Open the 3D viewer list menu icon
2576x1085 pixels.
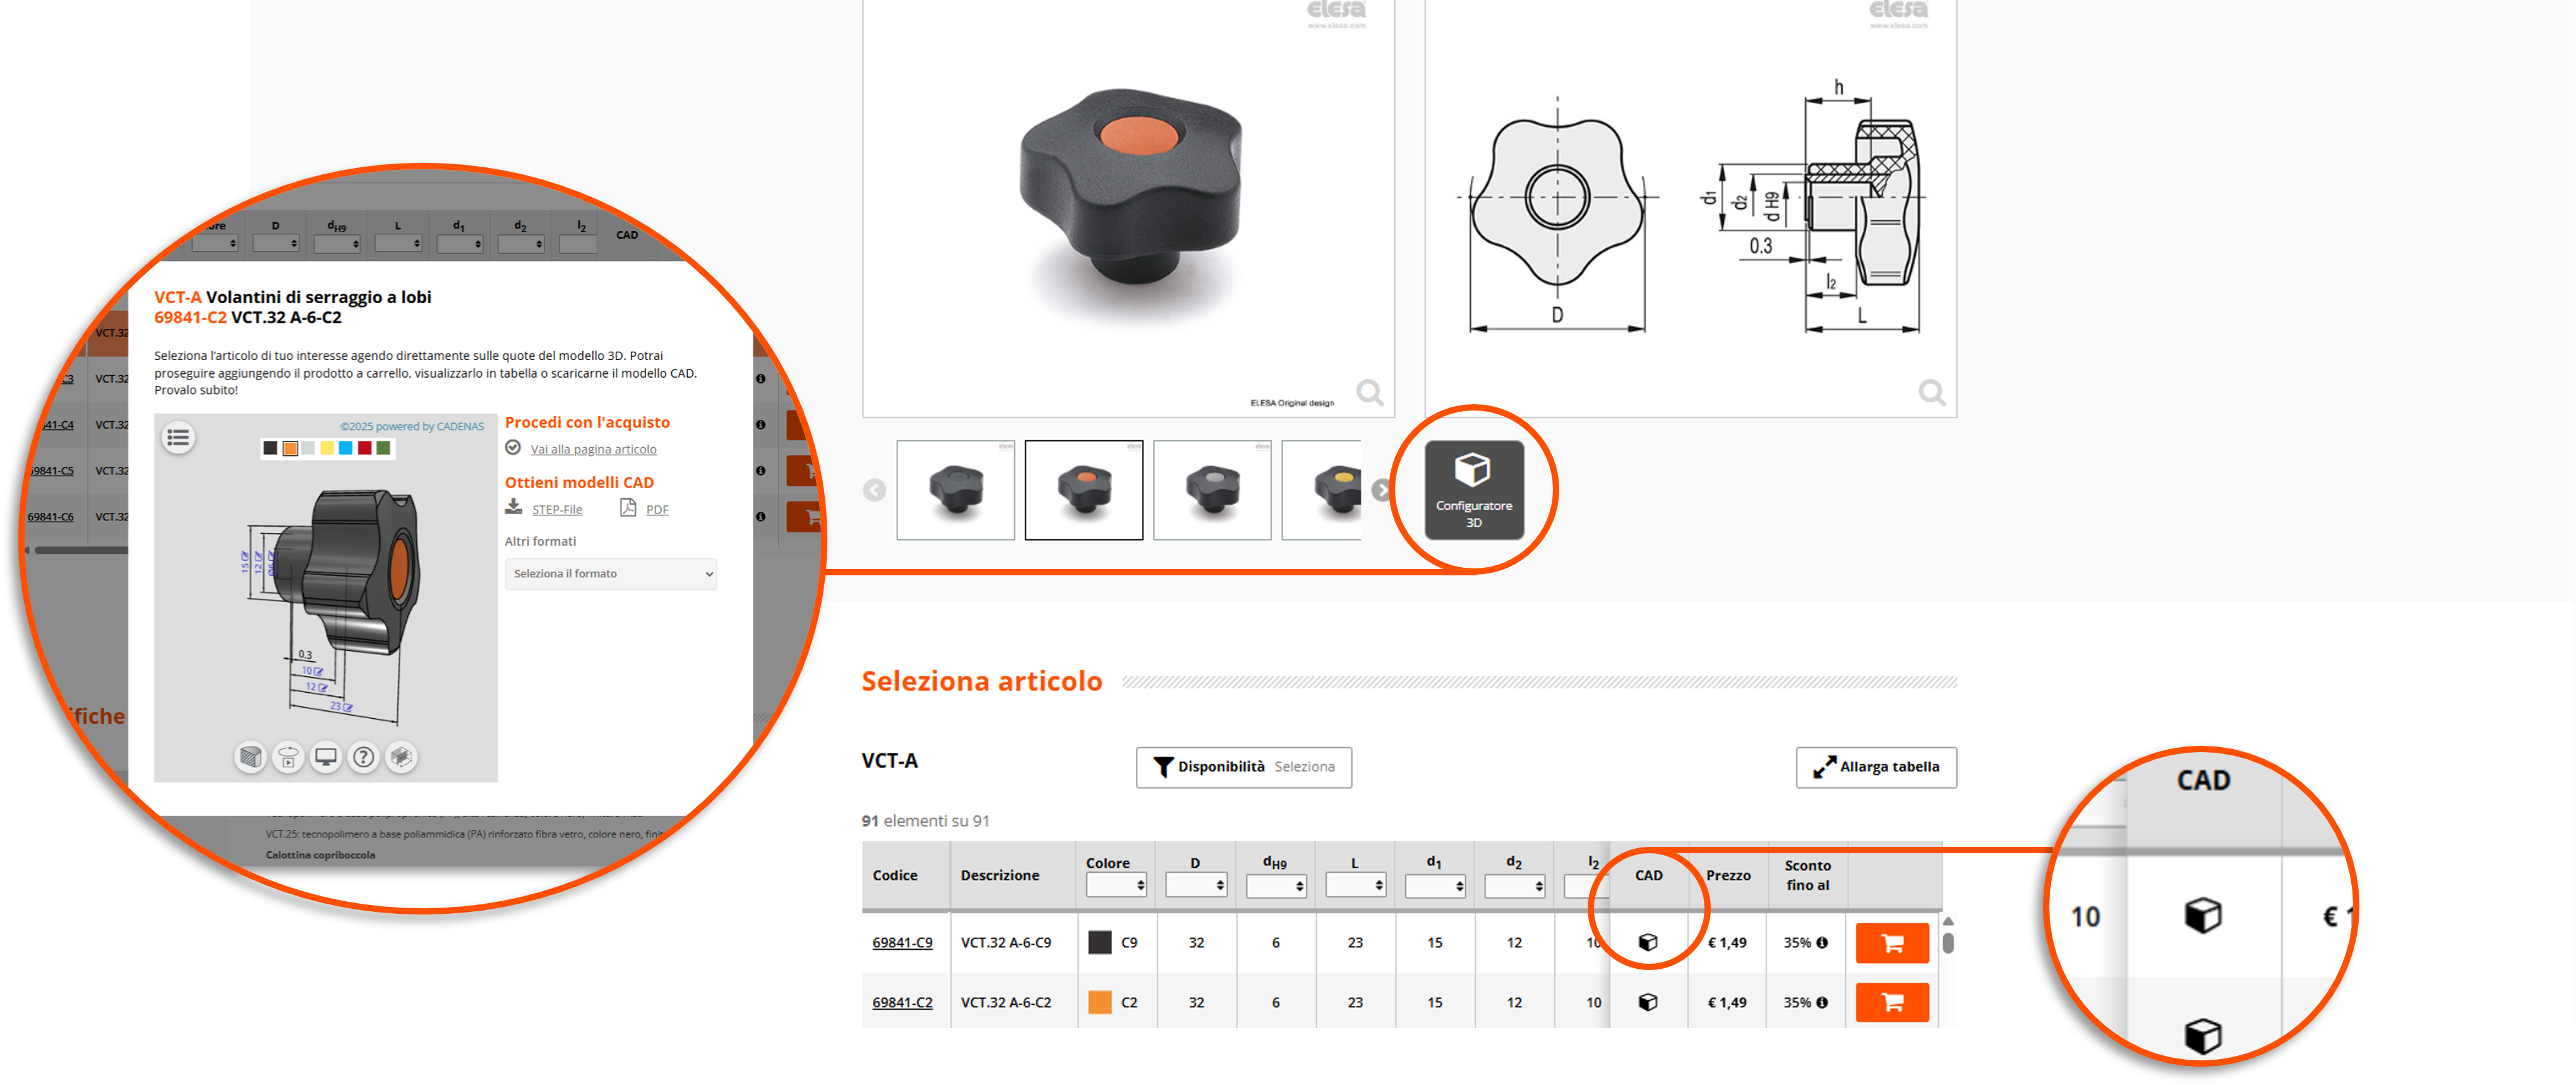coord(178,437)
